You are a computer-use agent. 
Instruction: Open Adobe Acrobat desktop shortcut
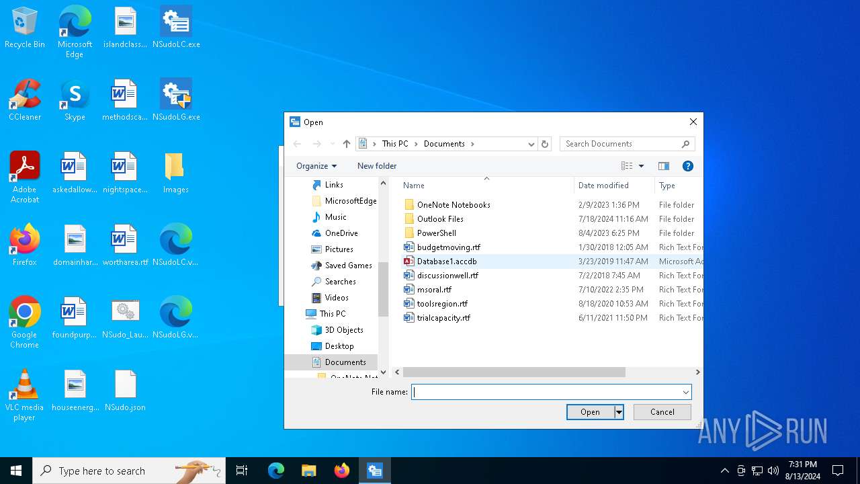coord(25,177)
